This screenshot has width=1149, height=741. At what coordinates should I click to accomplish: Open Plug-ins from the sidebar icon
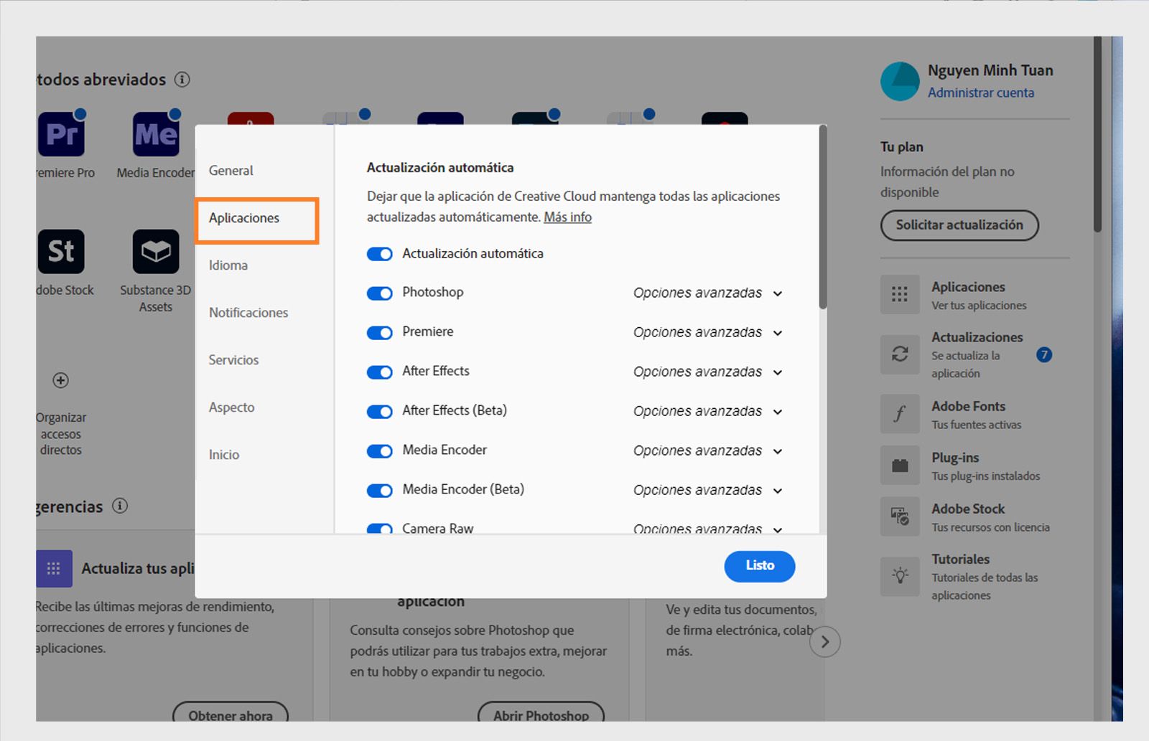(900, 465)
